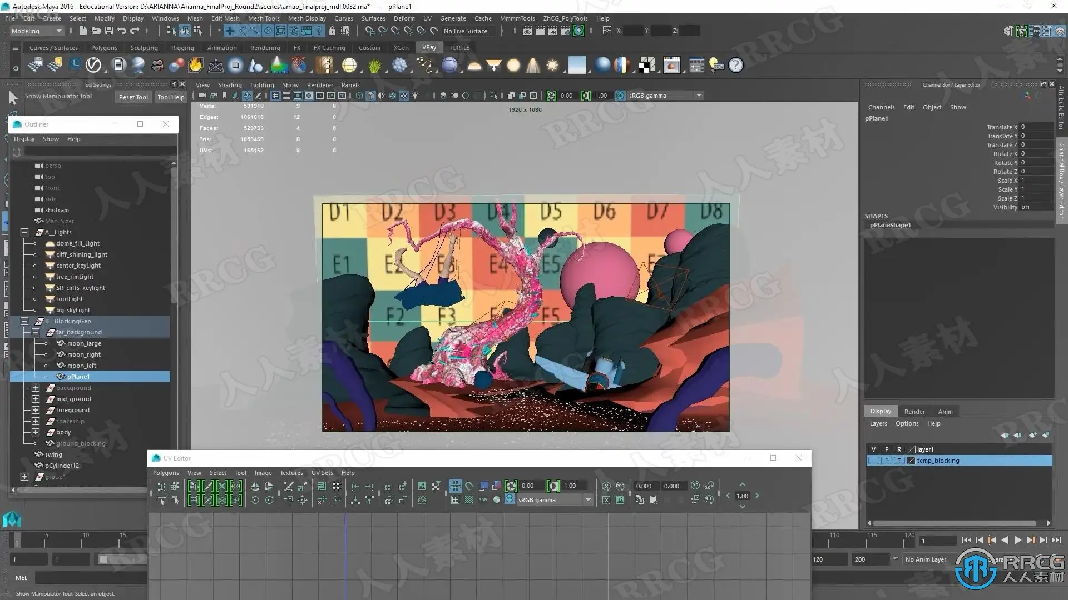The height and width of the screenshot is (600, 1068).
Task: Expand the background group in Outliner
Action: coord(36,388)
